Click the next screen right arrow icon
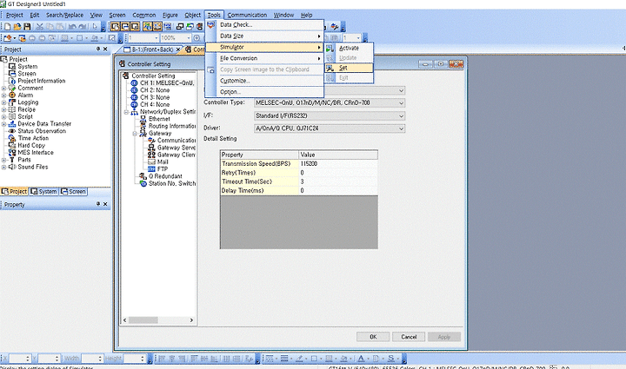The height and width of the screenshot is (369, 626). 42,38
